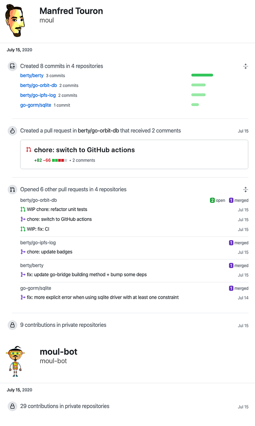Click the lock icon beside 29 contributions
255x426 pixels.
[x=12, y=406]
